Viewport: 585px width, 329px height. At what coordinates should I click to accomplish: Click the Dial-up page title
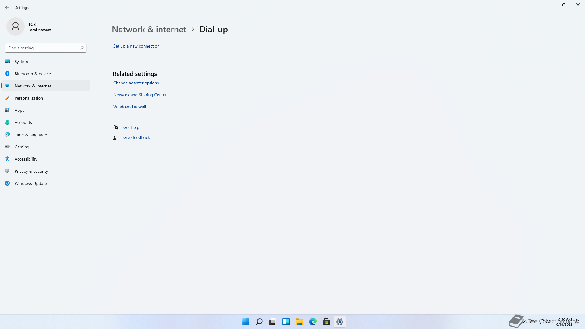[214, 29]
